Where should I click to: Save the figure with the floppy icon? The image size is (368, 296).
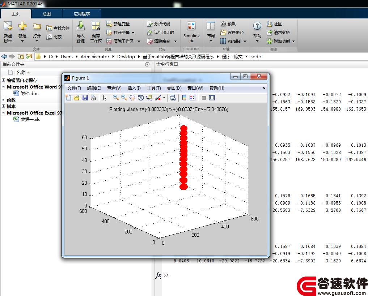(x=85, y=98)
